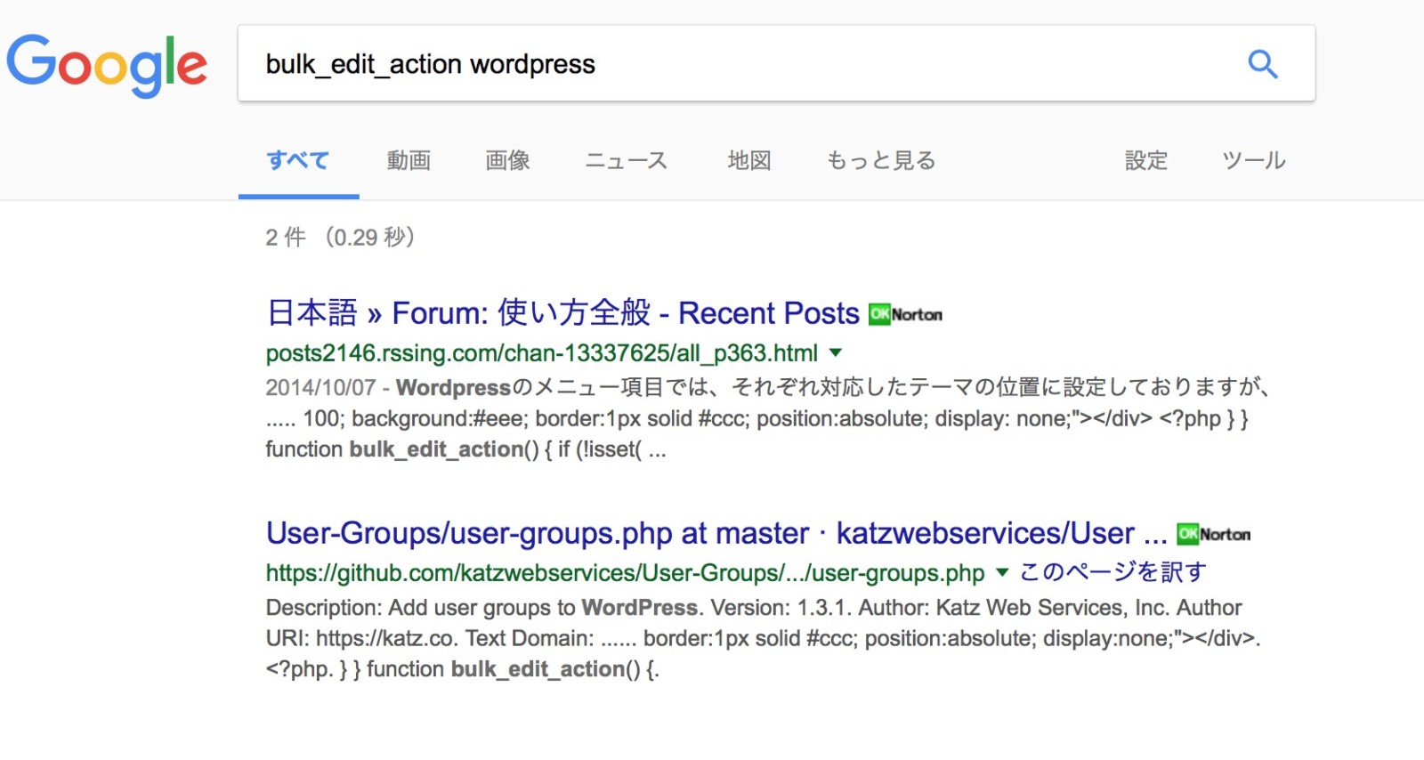Viewport: 1424px width, 760px height.
Task: Switch to the 動画 tab
Action: click(409, 161)
